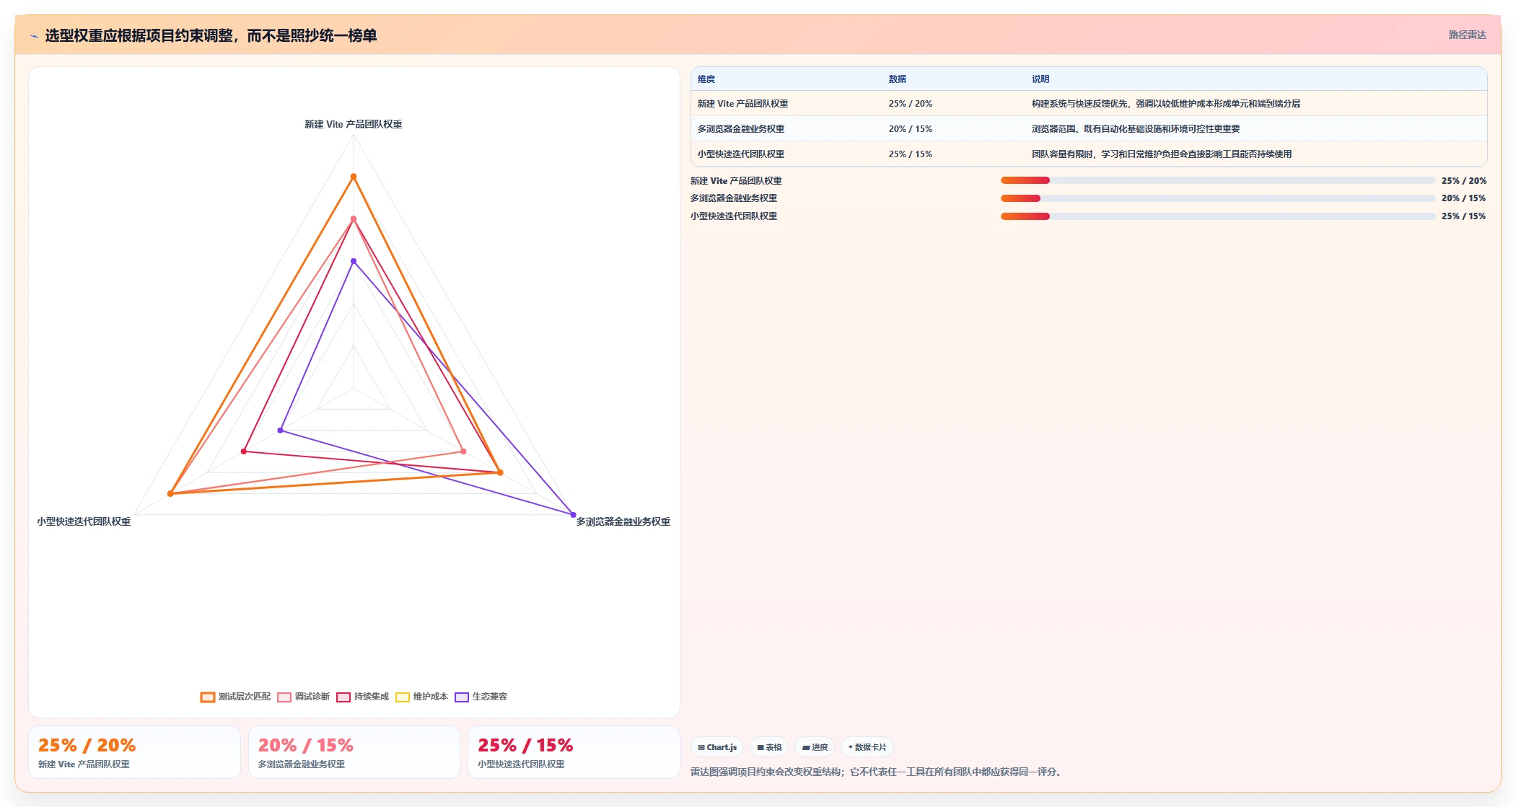
Task: Click the radar axis label 多浏览器金融业务权重
Action: tap(623, 521)
